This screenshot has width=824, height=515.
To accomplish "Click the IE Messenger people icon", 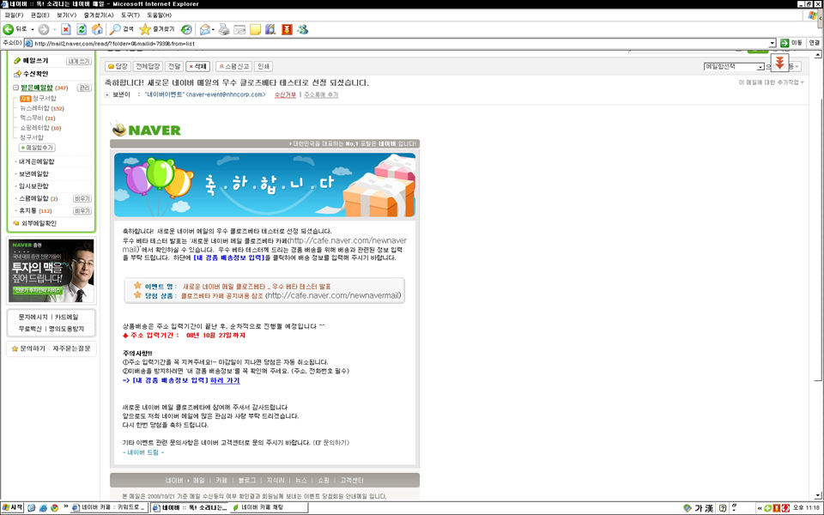I will 303,29.
